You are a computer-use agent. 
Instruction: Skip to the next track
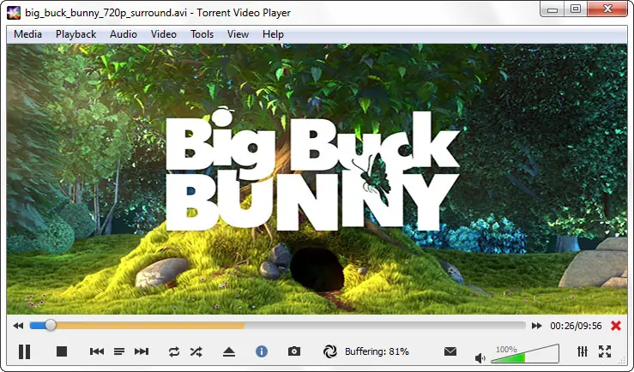pyautogui.click(x=142, y=351)
